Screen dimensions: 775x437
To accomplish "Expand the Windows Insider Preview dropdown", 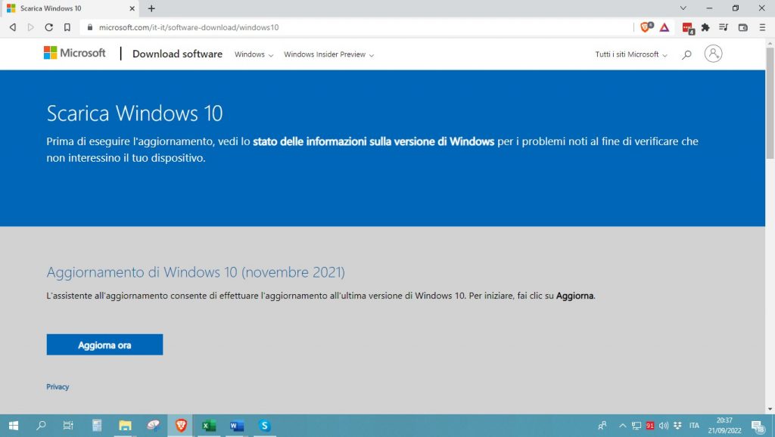I will coord(328,54).
